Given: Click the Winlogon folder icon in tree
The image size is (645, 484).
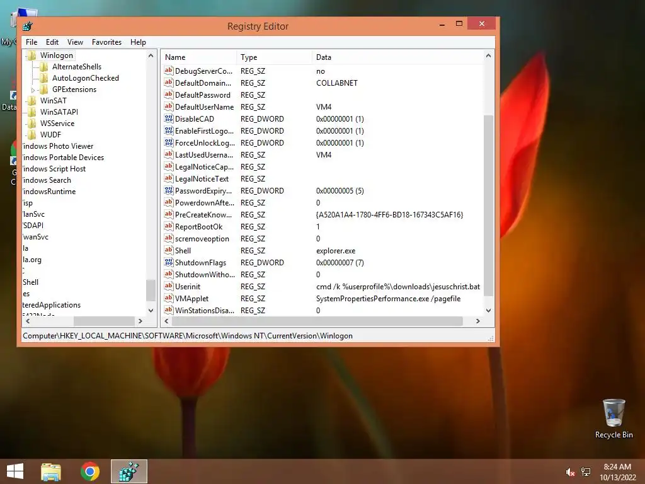Looking at the screenshot, I should 31,55.
